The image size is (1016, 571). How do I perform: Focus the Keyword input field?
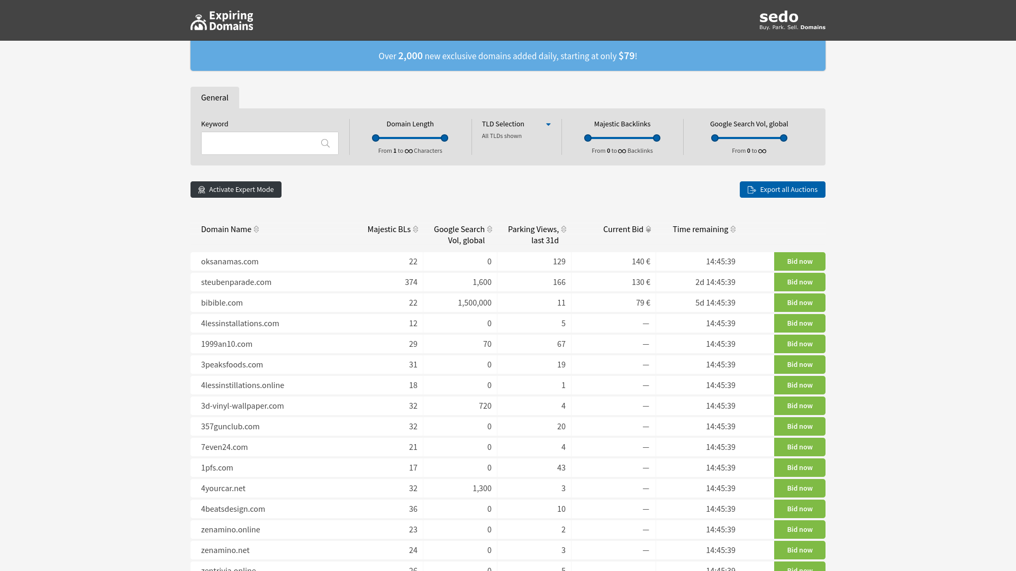(x=270, y=143)
